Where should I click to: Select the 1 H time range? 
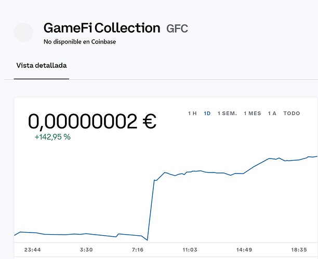click(x=192, y=113)
